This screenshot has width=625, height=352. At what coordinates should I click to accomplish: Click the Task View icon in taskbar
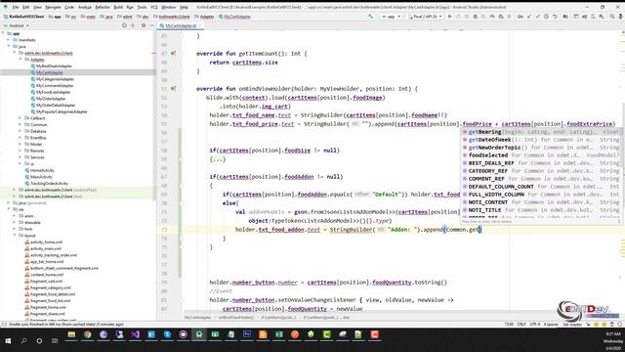[x=55, y=341]
